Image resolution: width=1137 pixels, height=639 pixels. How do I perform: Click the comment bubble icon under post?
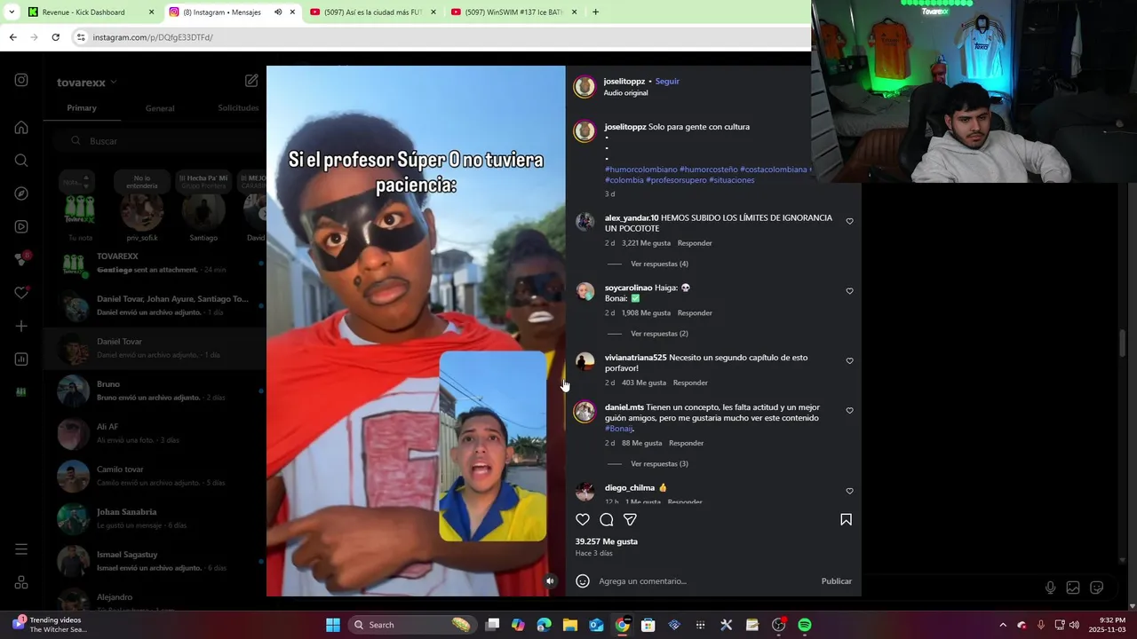click(607, 519)
